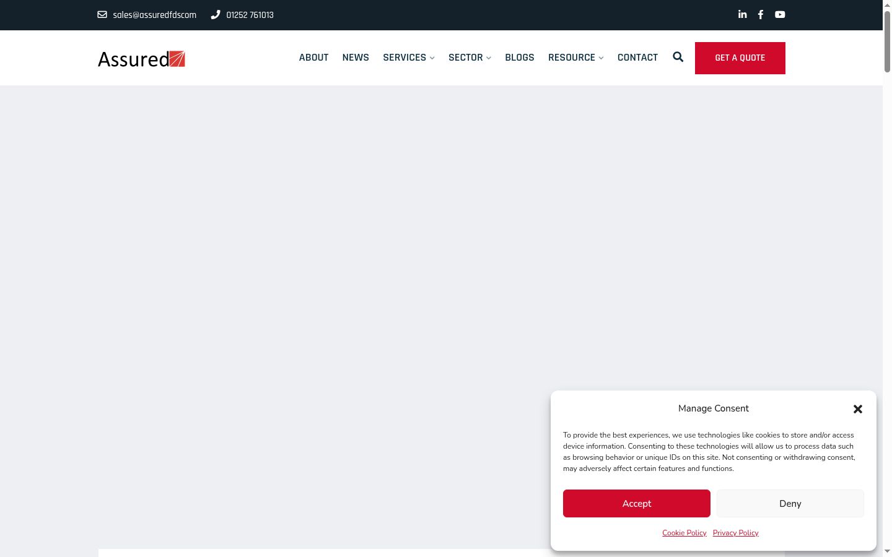Open the Blogs menu item
Viewport: 892px width, 557px height.
click(520, 58)
